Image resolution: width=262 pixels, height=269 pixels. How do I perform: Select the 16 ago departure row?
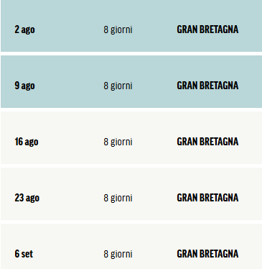tap(131, 137)
